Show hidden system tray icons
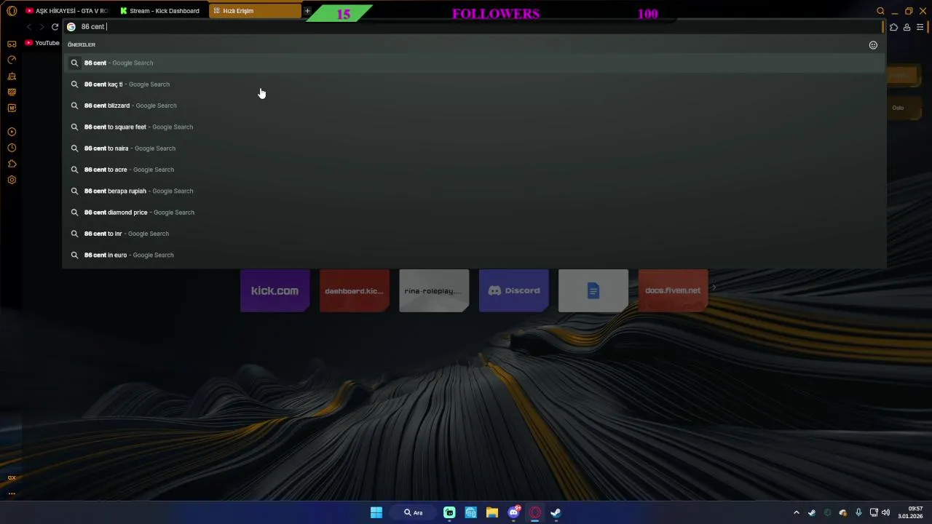The height and width of the screenshot is (524, 932). pyautogui.click(x=796, y=512)
